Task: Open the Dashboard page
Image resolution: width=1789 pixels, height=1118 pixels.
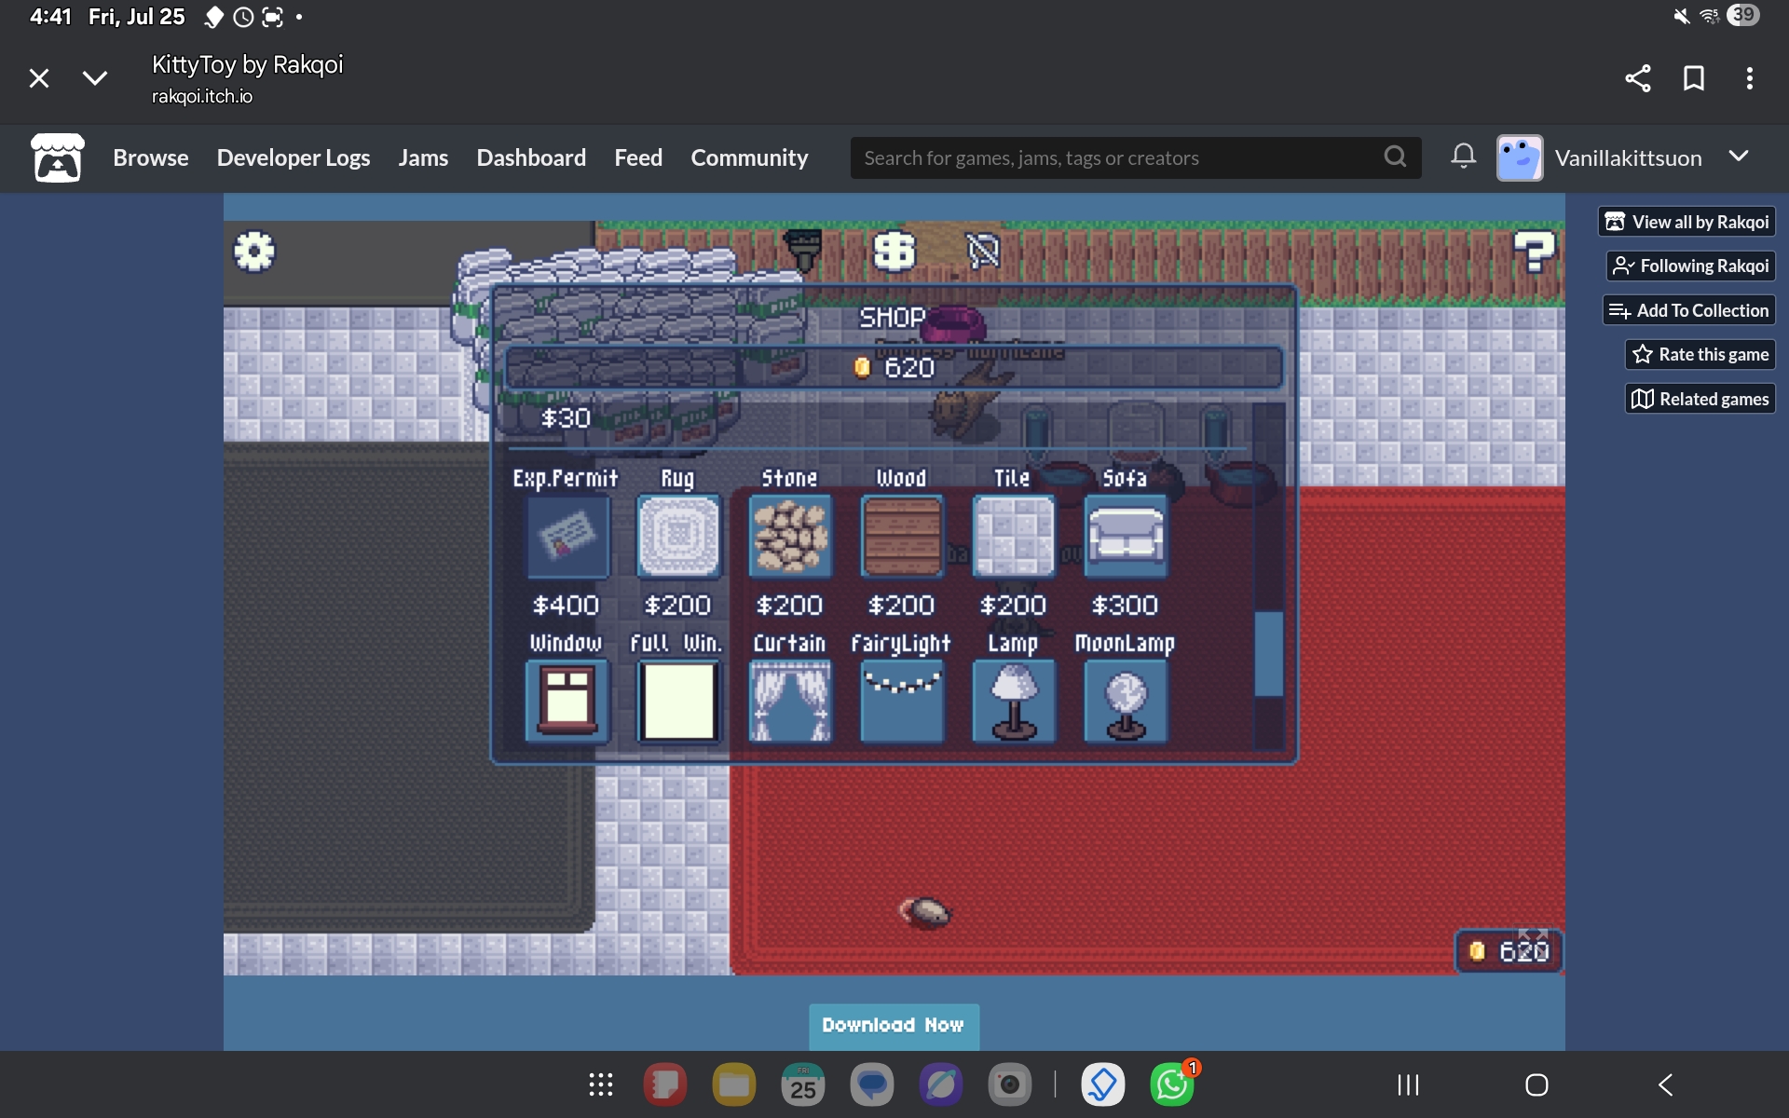Action: (x=531, y=157)
